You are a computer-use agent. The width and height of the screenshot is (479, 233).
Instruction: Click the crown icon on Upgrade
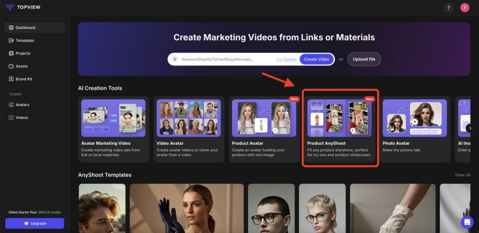26,224
